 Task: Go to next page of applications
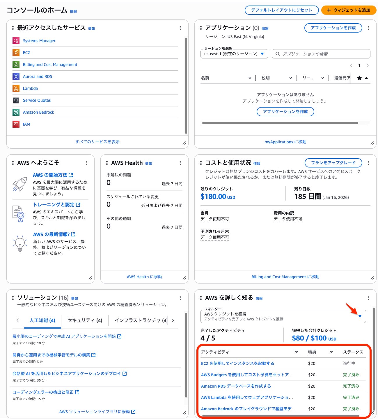coord(368,65)
